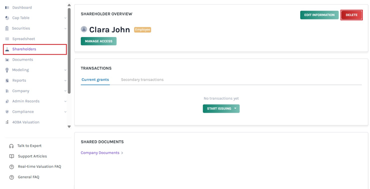
Task: Click the Edit Information button
Action: click(x=319, y=15)
